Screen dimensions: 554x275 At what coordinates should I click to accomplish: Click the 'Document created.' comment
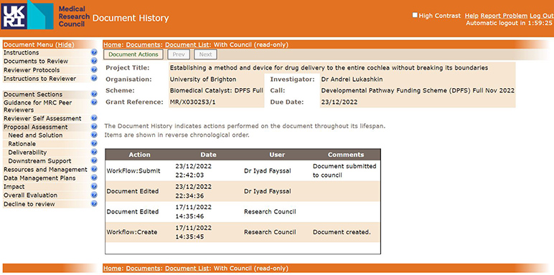[342, 232]
